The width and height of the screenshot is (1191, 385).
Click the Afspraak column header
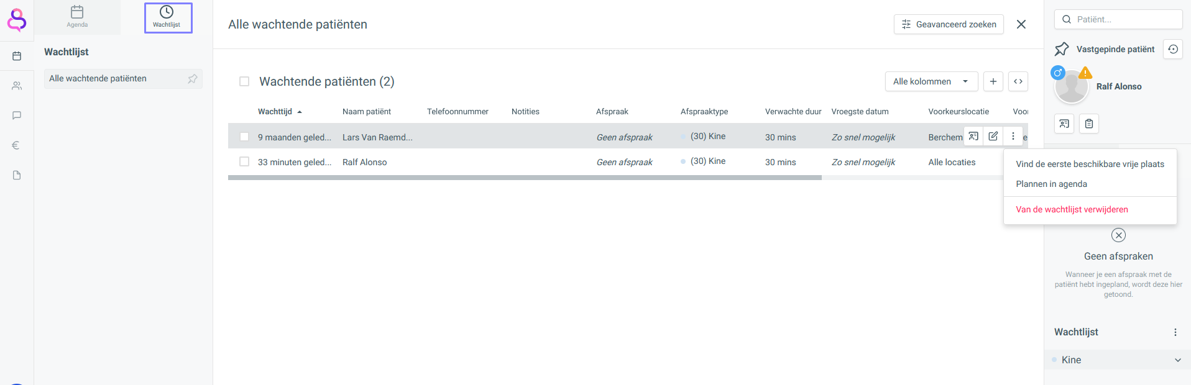point(612,112)
